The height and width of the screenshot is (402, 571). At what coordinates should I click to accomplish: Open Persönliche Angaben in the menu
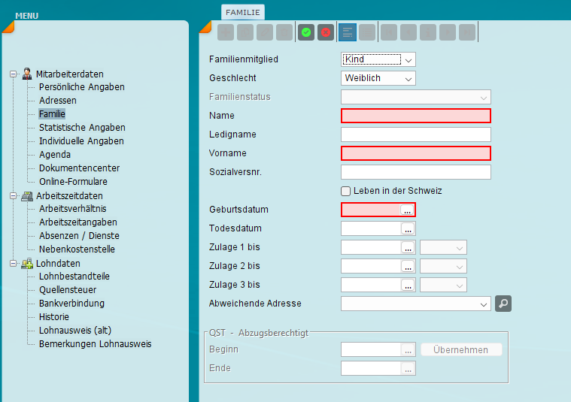(x=82, y=87)
